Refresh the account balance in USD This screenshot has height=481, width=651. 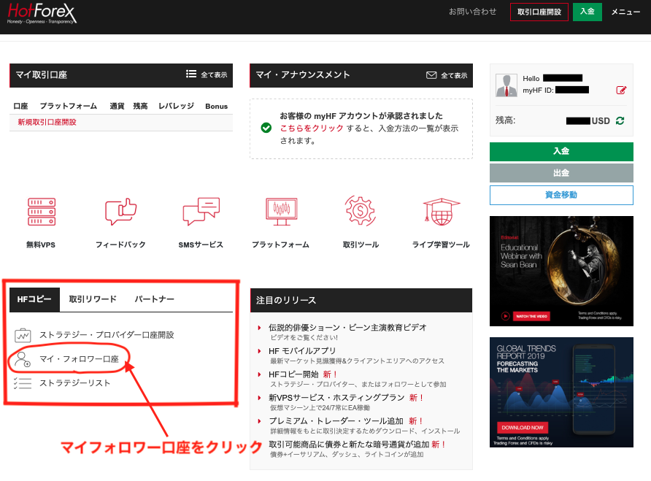[620, 120]
